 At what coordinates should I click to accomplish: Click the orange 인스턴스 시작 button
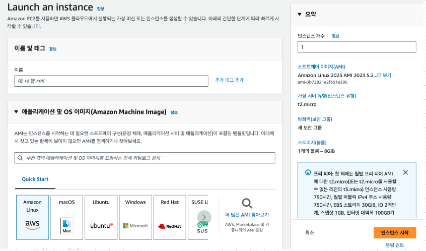(394, 233)
